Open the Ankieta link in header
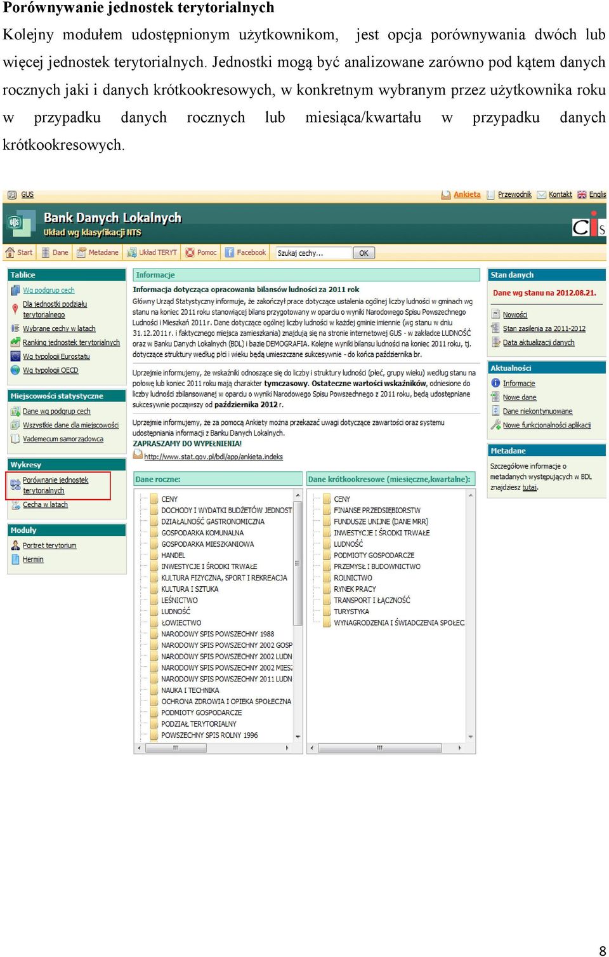609x957 pixels. coord(467,194)
